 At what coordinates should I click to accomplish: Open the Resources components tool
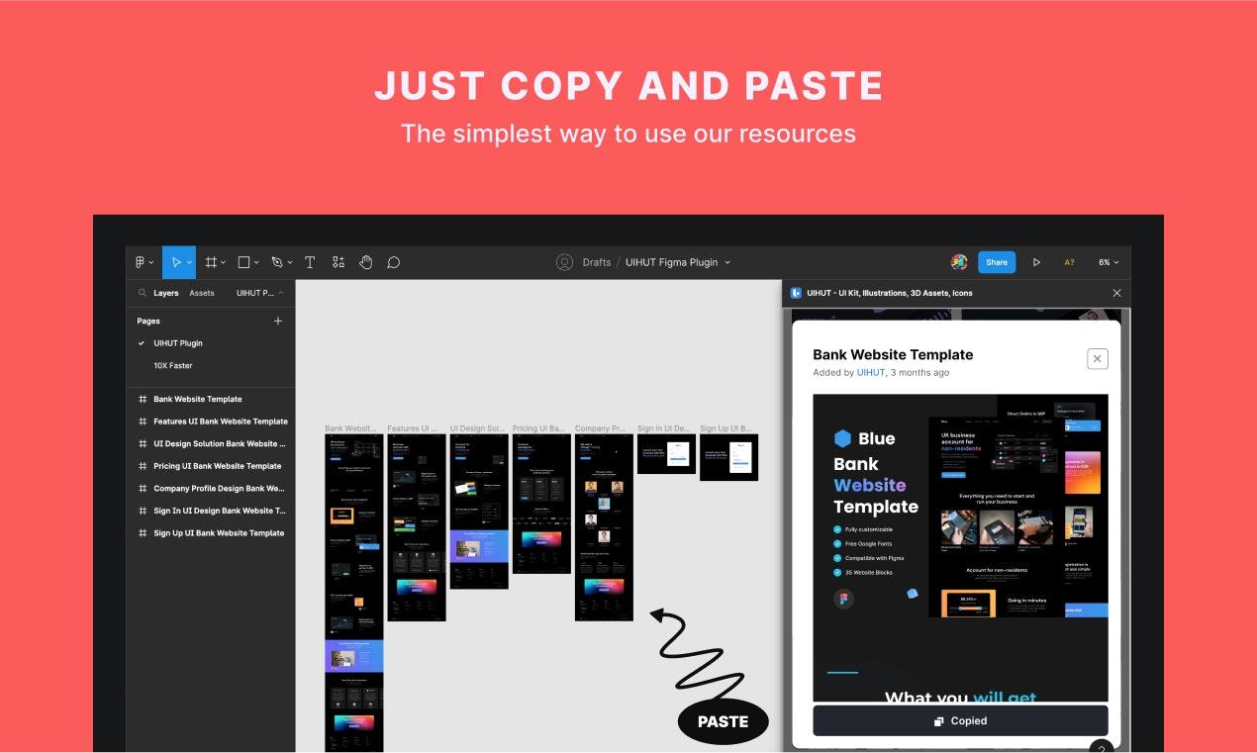click(x=338, y=262)
